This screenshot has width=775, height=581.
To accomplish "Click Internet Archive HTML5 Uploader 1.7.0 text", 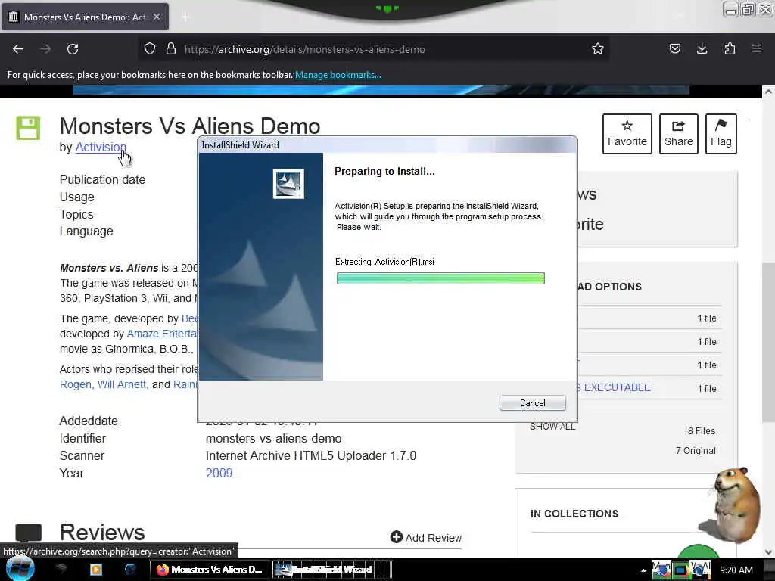I will click(x=311, y=455).
